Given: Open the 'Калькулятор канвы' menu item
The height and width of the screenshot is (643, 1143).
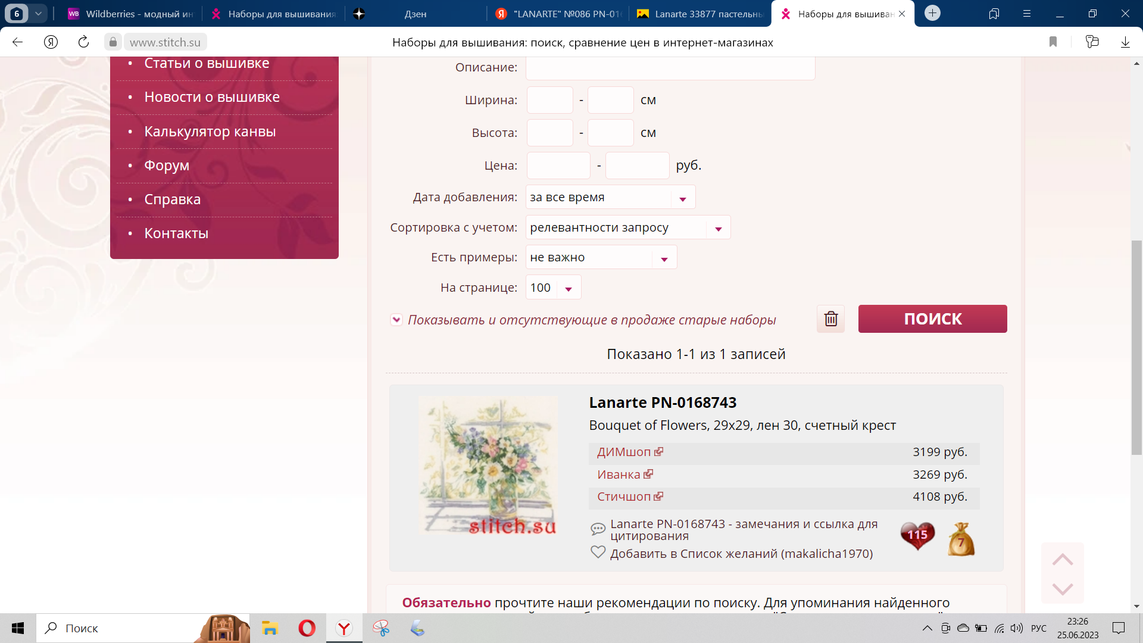Looking at the screenshot, I should [x=210, y=132].
